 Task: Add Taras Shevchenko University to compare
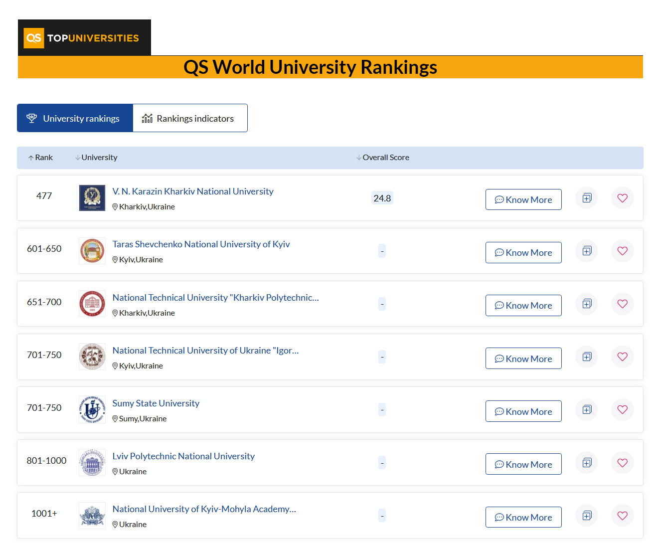point(587,251)
